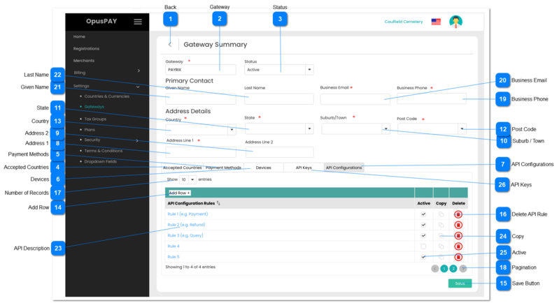Image resolution: width=559 pixels, height=303 pixels.
Task: Go to previous page arrow in pagination
Action: pyautogui.click(x=434, y=269)
